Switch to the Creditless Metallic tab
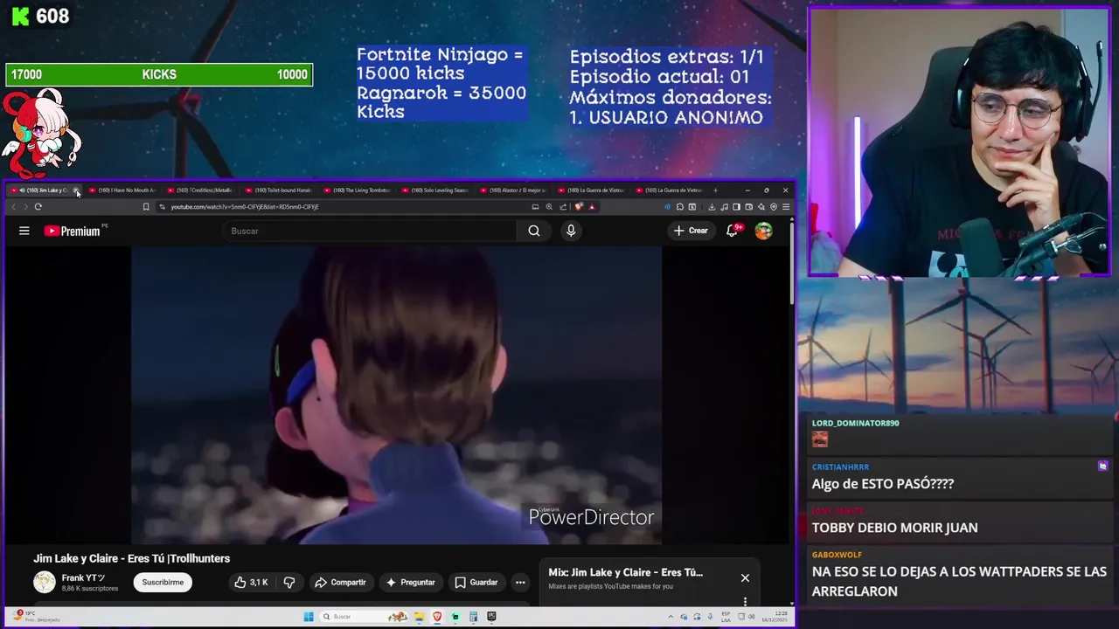The height and width of the screenshot is (629, 1119). click(203, 190)
